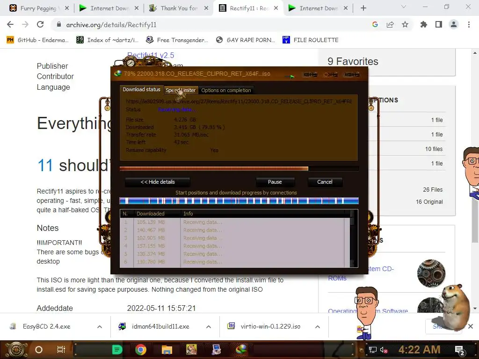This screenshot has height=359, width=479.
Task: Open Chrome from the taskbar
Action: coord(141,350)
